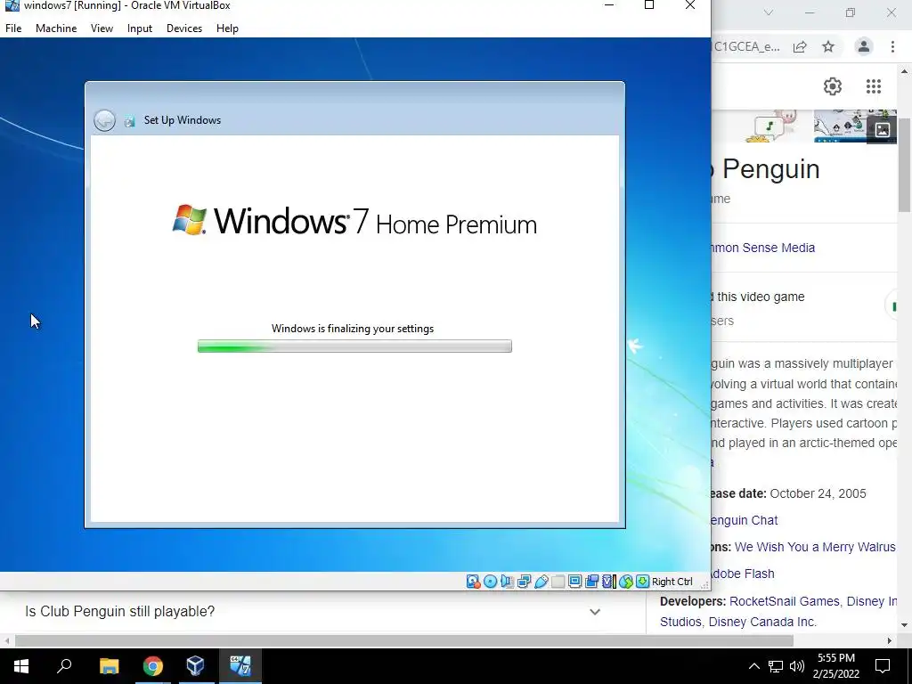912x684 pixels.
Task: Click the VirtualBox status bar resize grip
Action: tap(705, 584)
